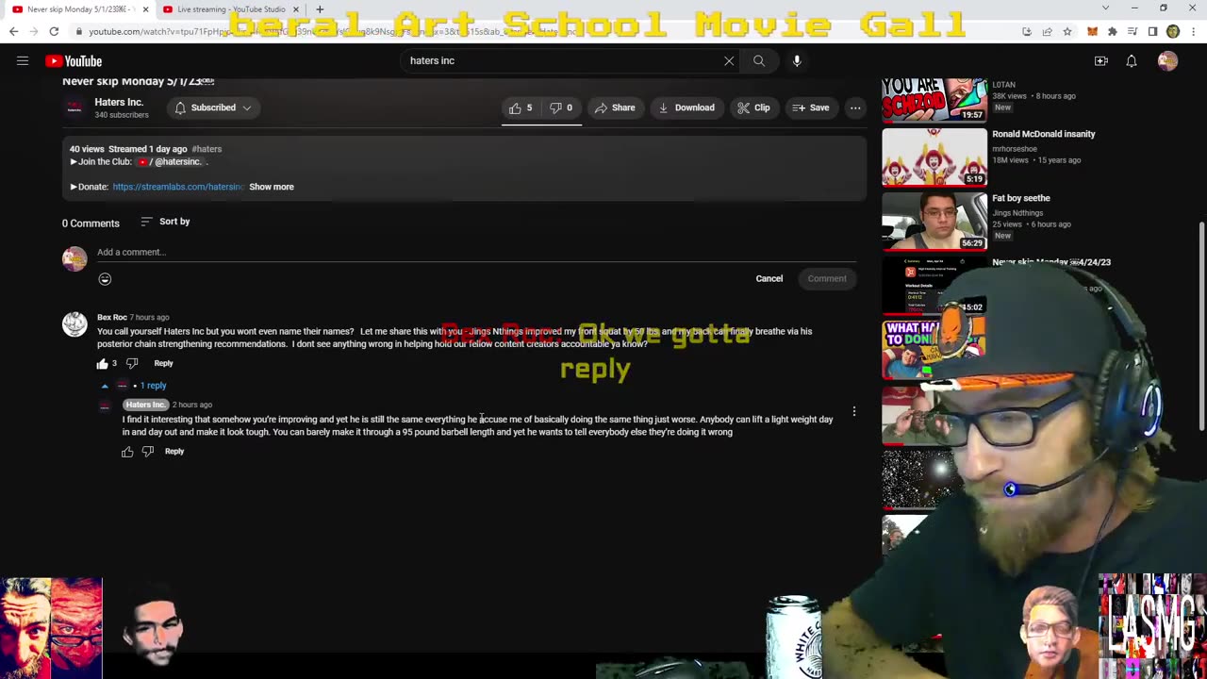
Task: Open the YouTube hamburger guide menu
Action: click(x=23, y=61)
